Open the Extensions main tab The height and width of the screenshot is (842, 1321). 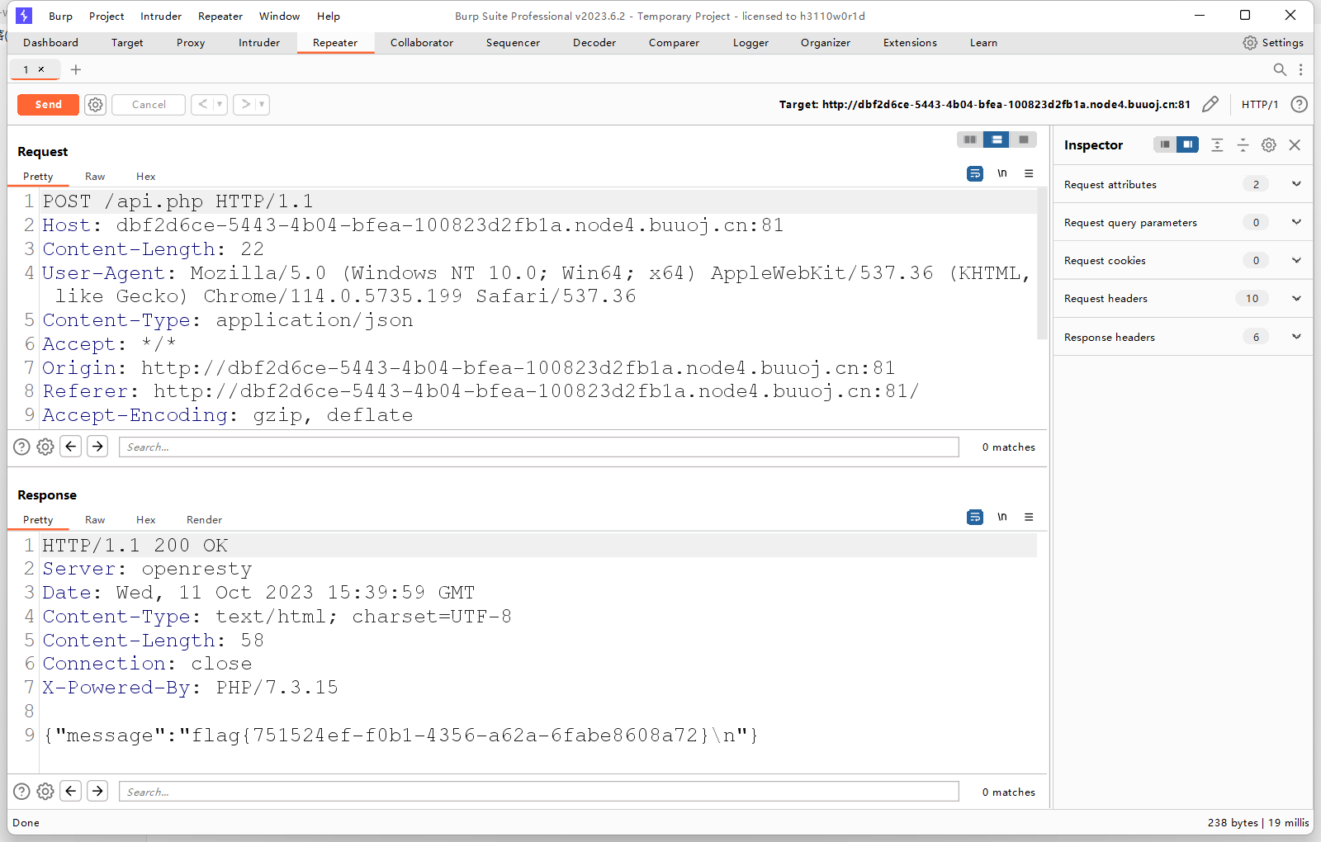(910, 43)
